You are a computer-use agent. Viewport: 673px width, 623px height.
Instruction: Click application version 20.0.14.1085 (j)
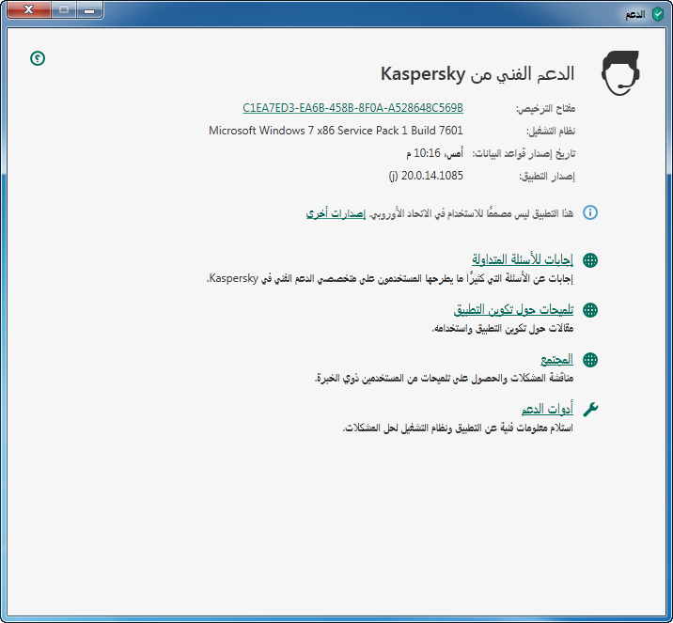426,176
